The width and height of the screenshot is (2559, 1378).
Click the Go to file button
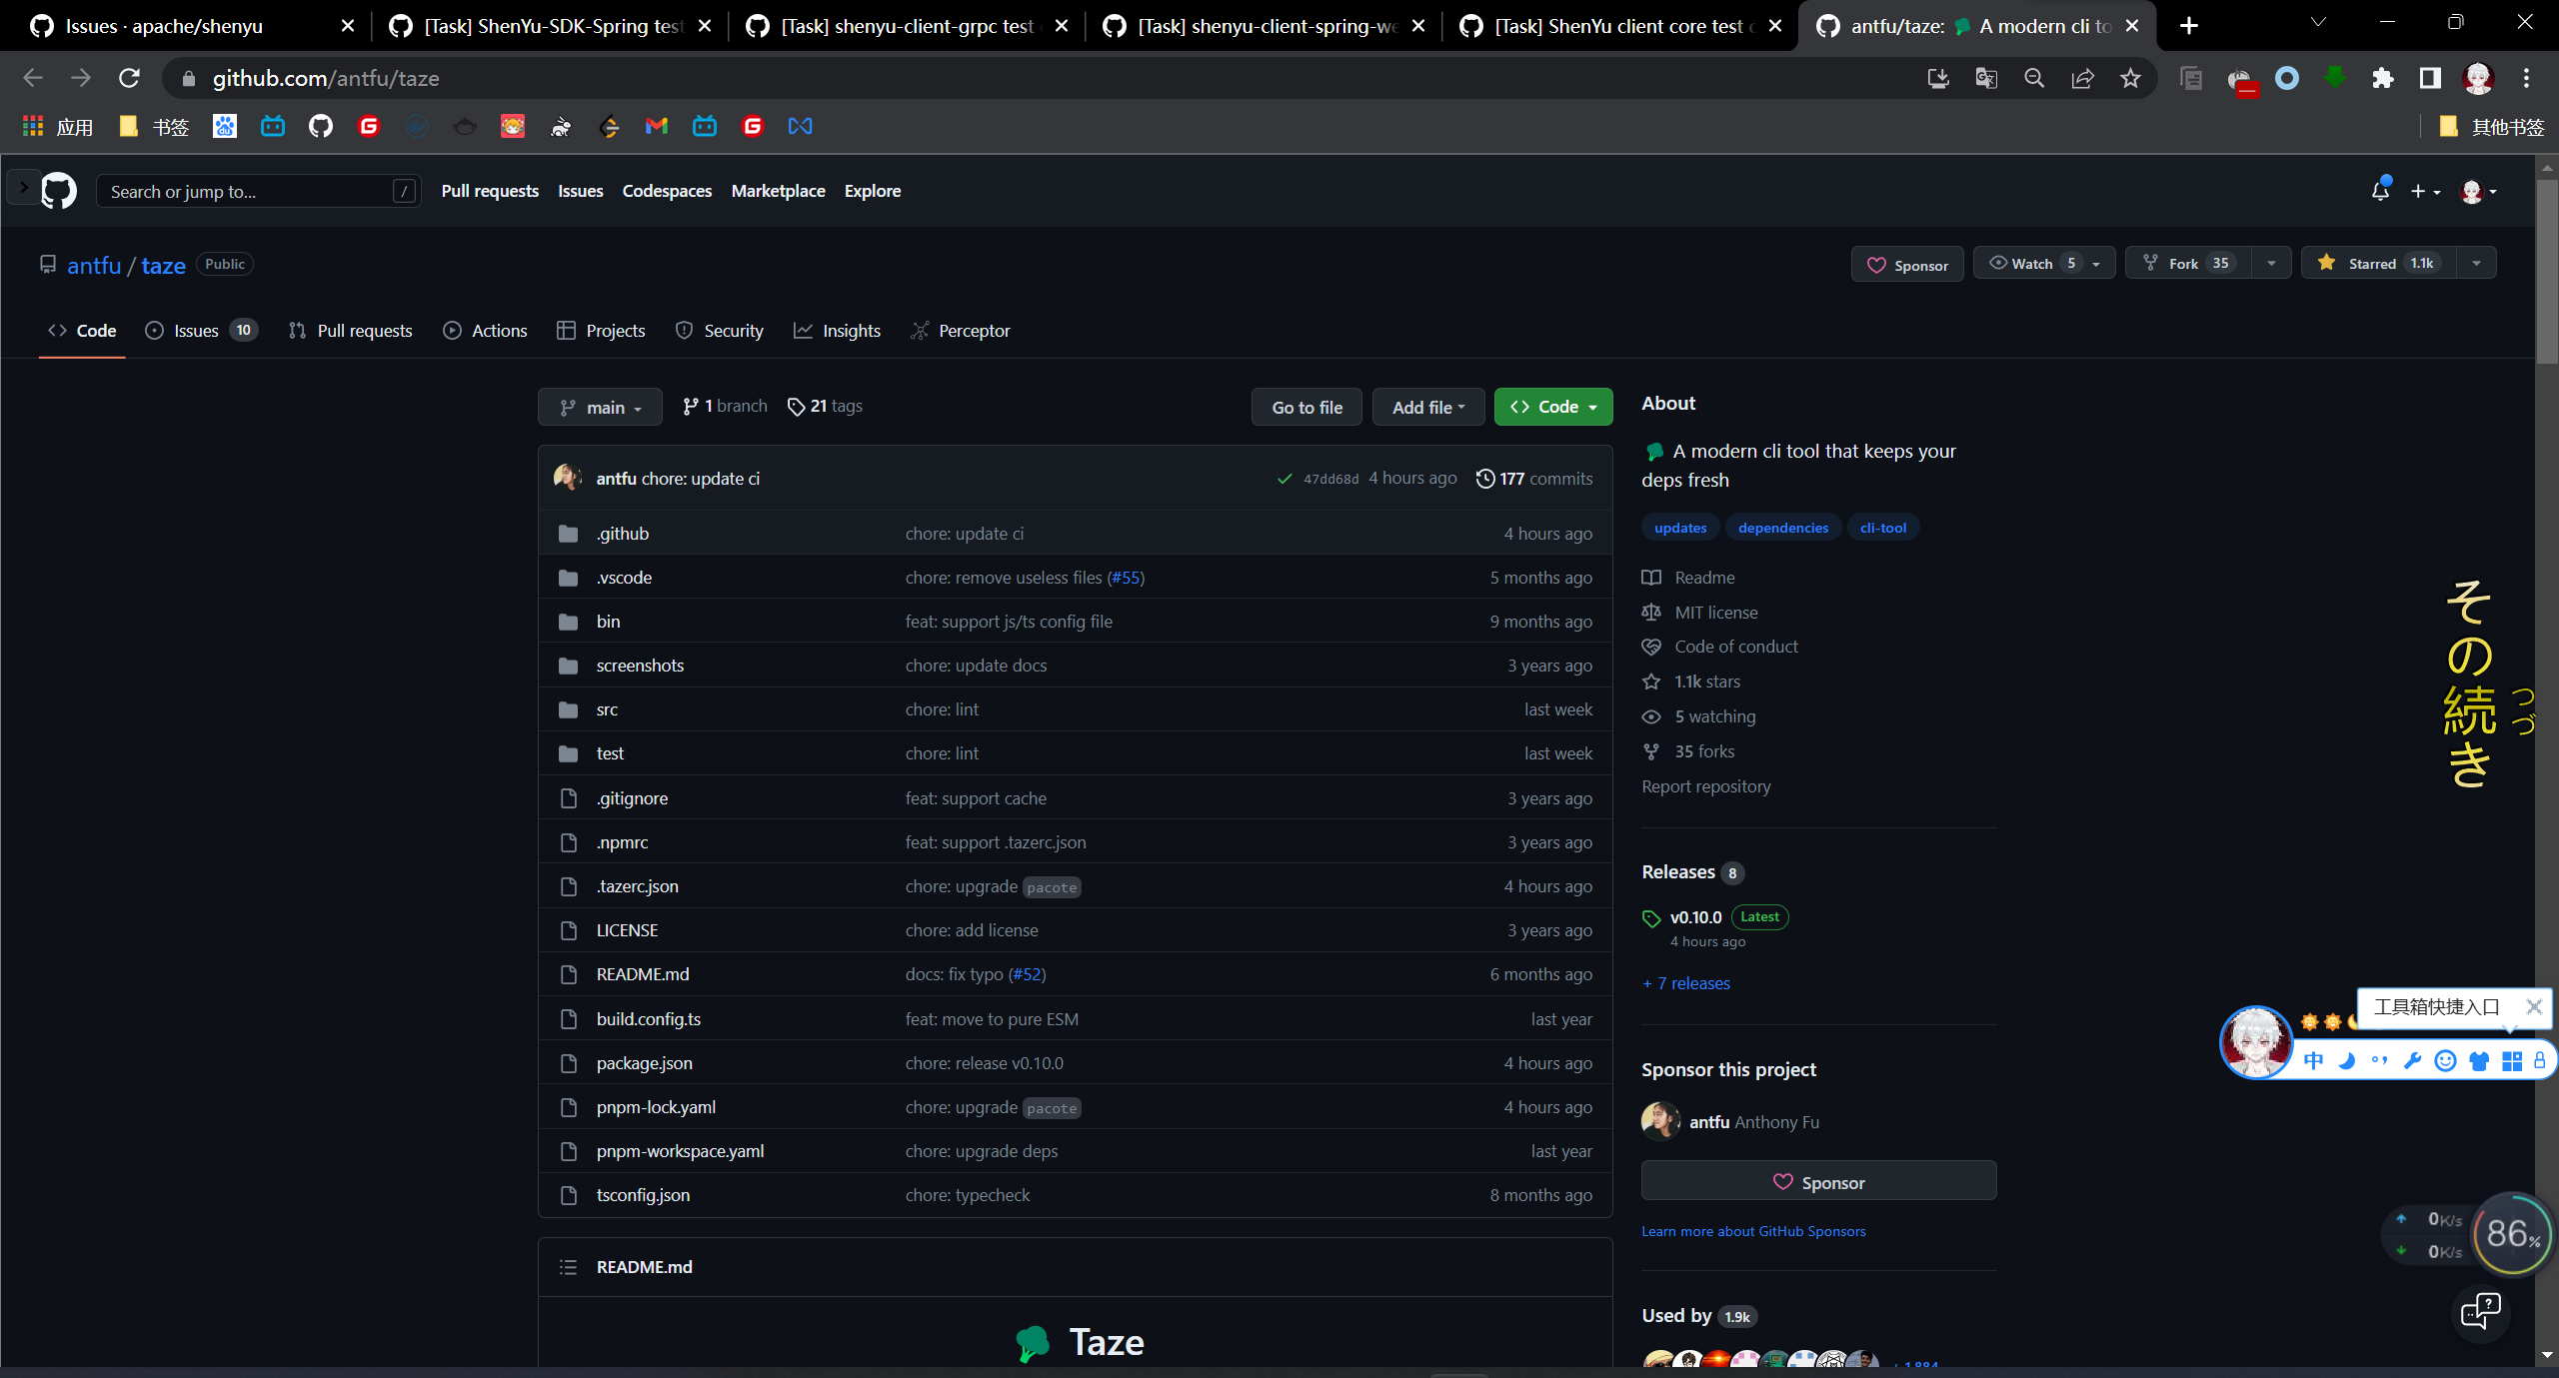click(1305, 407)
